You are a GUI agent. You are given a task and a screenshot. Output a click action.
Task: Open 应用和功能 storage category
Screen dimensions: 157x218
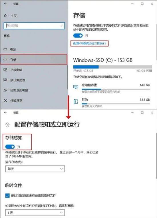coord(112,88)
